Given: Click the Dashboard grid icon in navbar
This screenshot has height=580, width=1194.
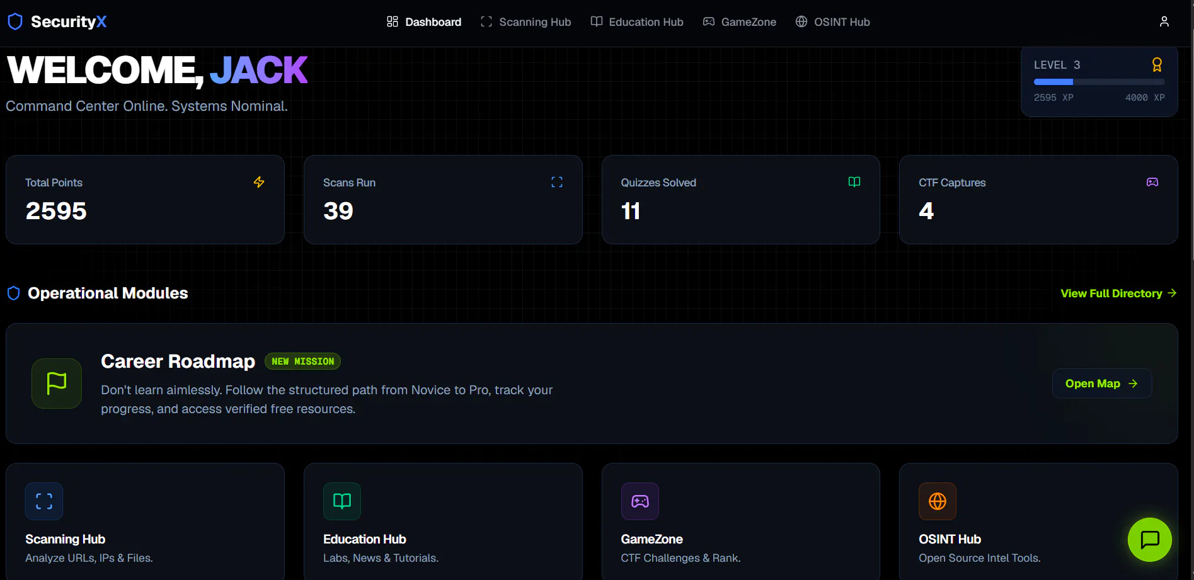Looking at the screenshot, I should coord(393,21).
